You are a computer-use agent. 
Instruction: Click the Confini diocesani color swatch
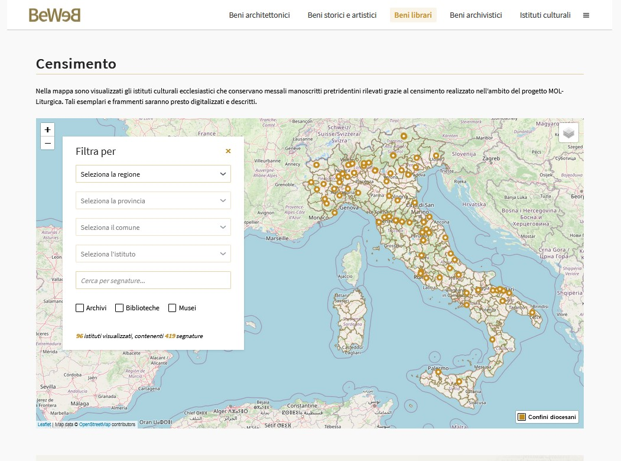[x=522, y=417]
